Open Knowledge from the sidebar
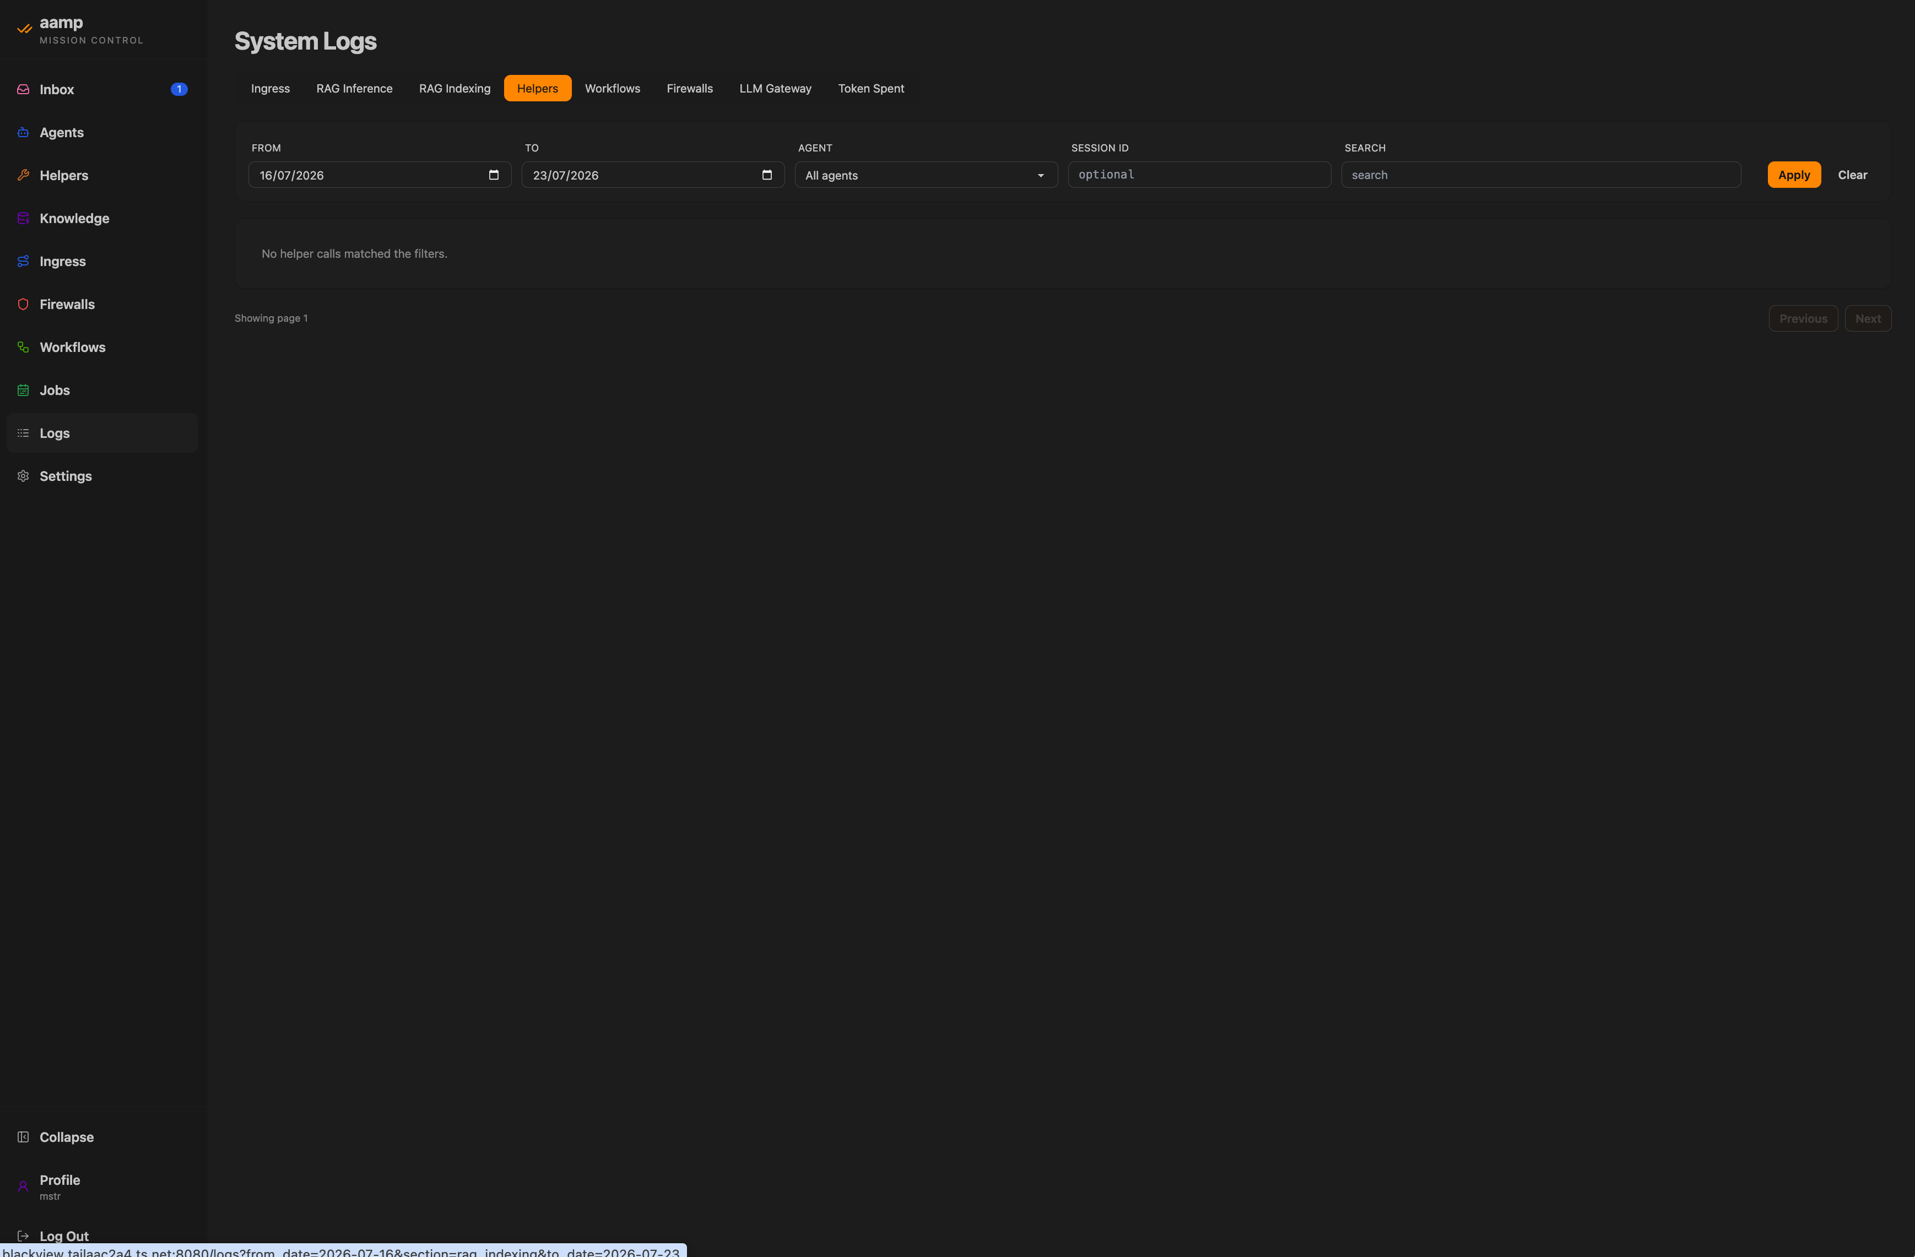The image size is (1915, 1257). click(x=102, y=218)
